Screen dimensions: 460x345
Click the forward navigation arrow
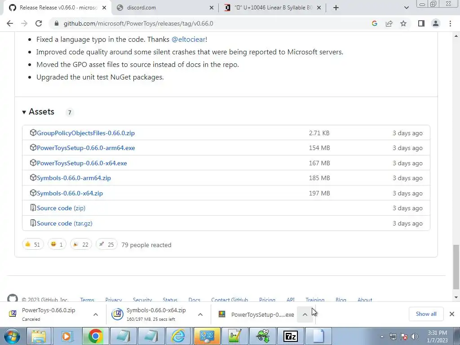pos(24,23)
